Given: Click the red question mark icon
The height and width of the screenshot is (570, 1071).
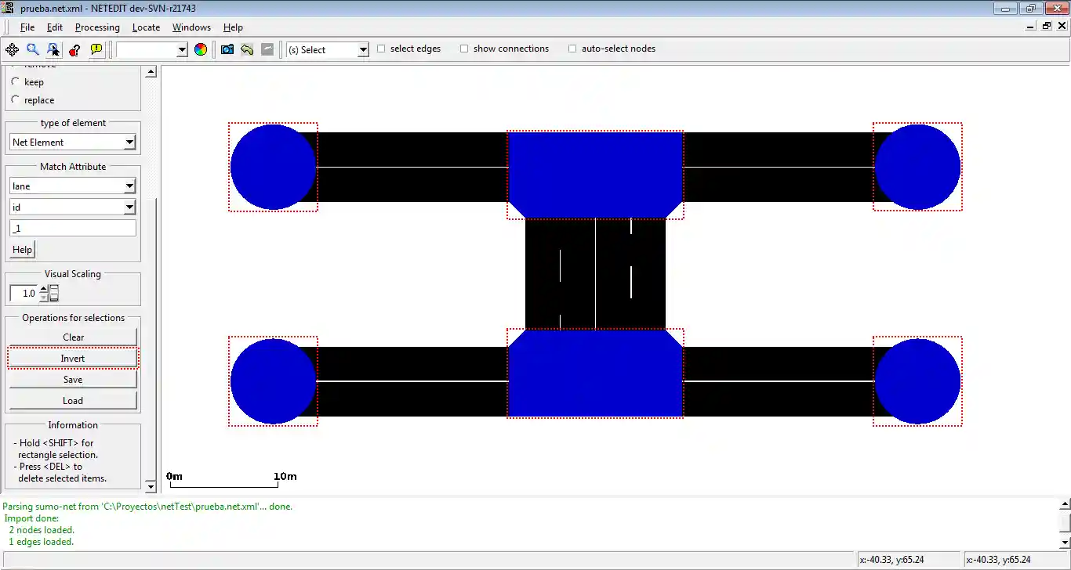Looking at the screenshot, I should click(74, 49).
